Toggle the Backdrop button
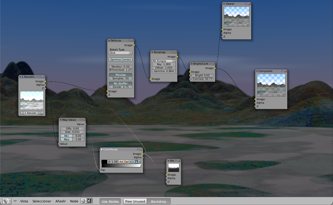 pyautogui.click(x=158, y=201)
